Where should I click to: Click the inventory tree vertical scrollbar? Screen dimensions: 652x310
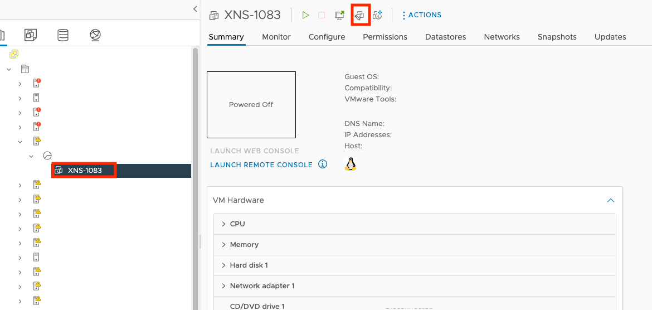click(195, 167)
